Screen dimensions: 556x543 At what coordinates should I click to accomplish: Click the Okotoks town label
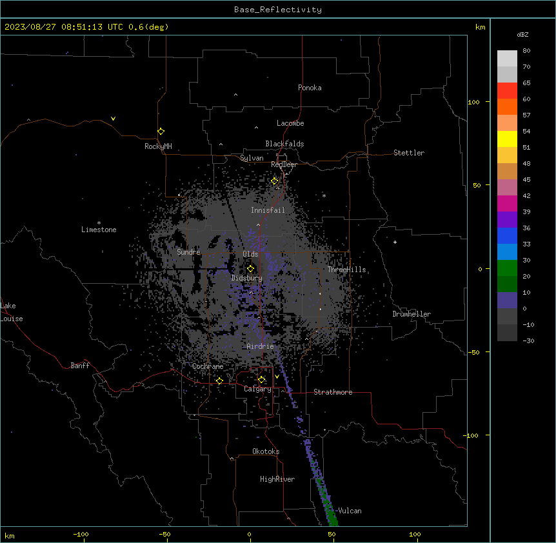click(266, 451)
